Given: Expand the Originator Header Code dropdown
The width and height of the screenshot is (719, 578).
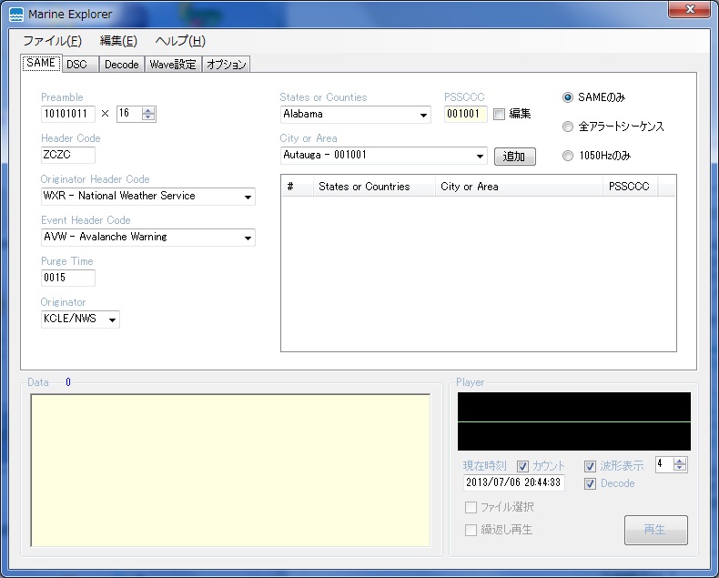Looking at the screenshot, I should click(248, 197).
